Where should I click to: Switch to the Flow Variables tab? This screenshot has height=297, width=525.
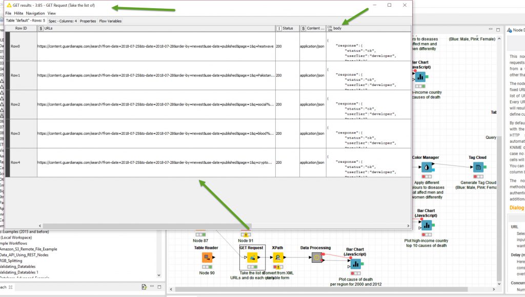click(110, 21)
